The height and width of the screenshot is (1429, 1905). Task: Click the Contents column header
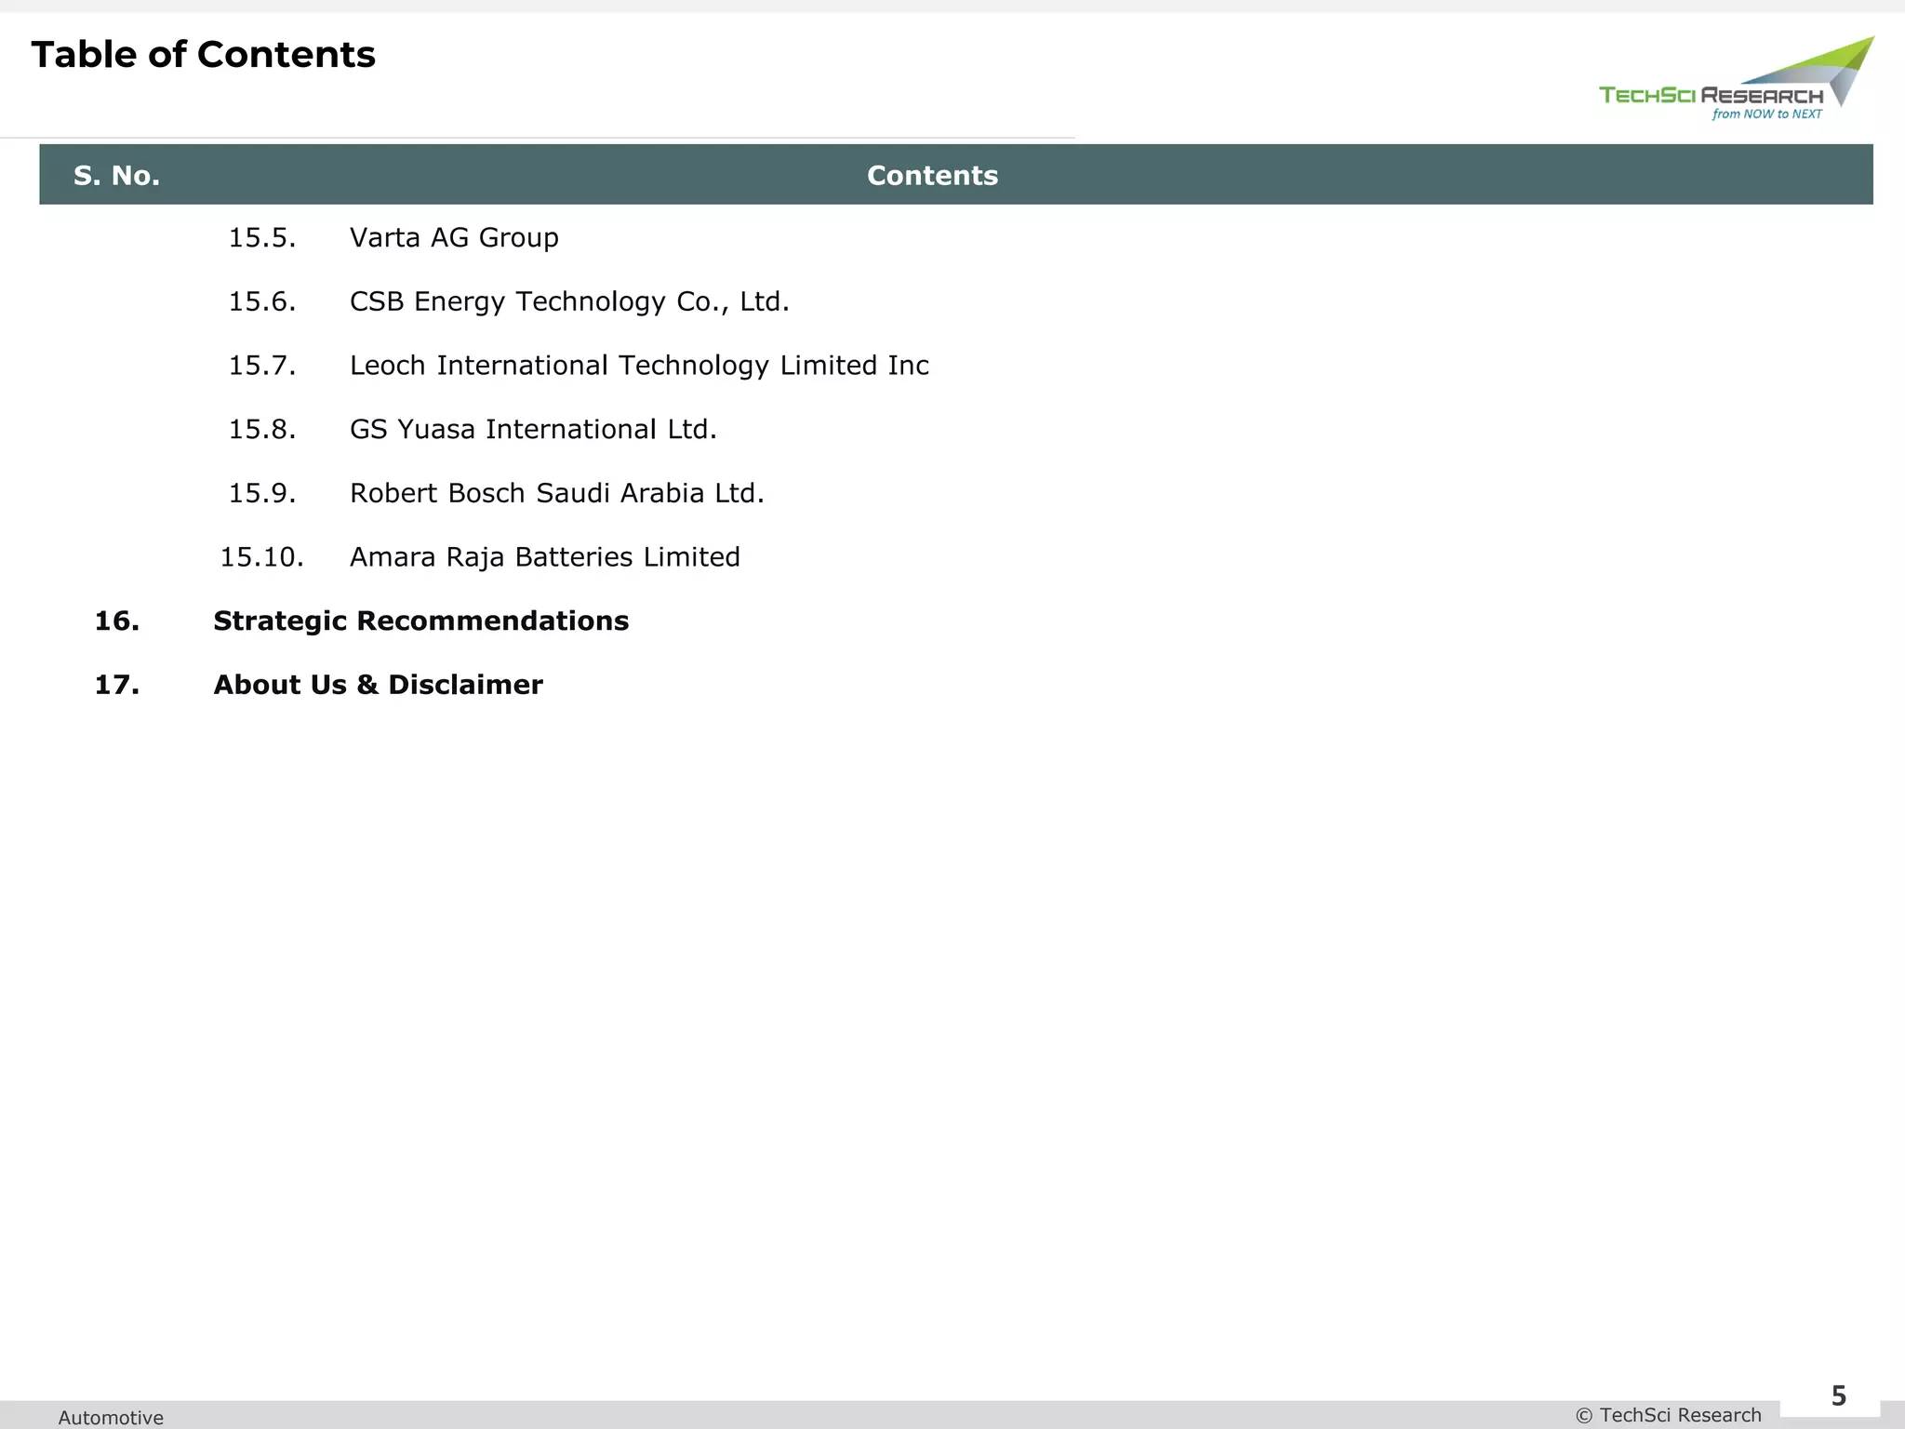pyautogui.click(x=932, y=175)
